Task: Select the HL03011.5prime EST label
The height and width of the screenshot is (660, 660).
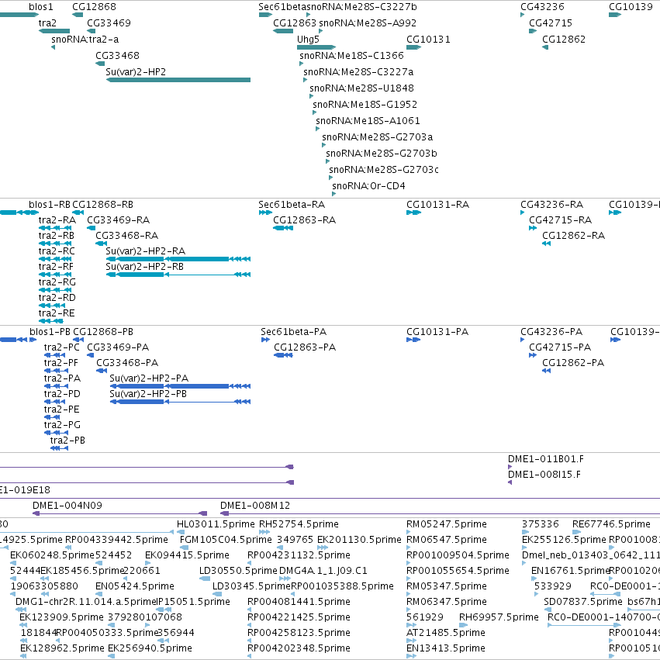Action: (216, 524)
